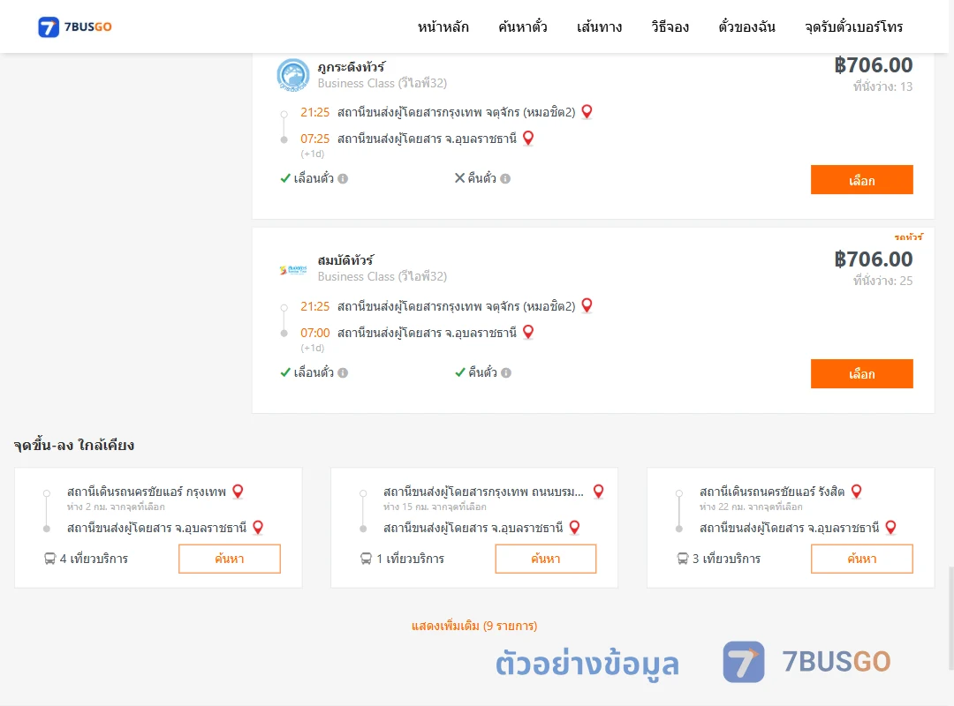Open map pin for สมบัติทัวร์ arrival at อุบลราชธานี
The width and height of the screenshot is (954, 706).
coord(528,332)
